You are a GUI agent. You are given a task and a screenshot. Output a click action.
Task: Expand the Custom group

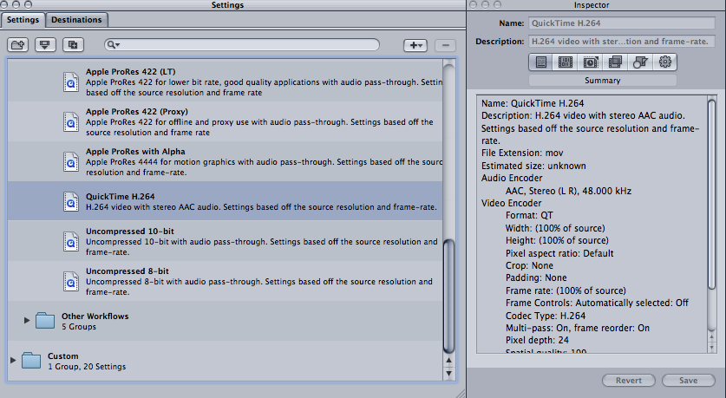click(x=13, y=360)
